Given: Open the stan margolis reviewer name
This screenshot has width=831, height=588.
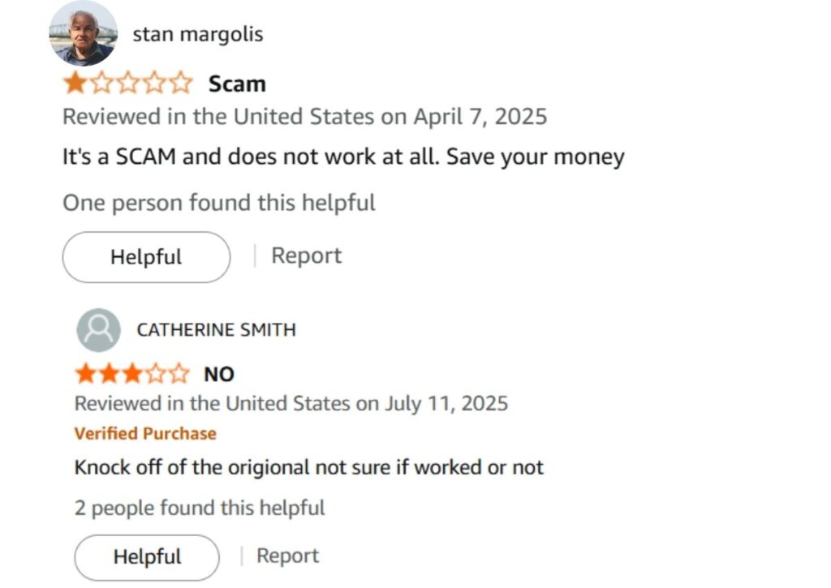Looking at the screenshot, I should click(x=197, y=34).
